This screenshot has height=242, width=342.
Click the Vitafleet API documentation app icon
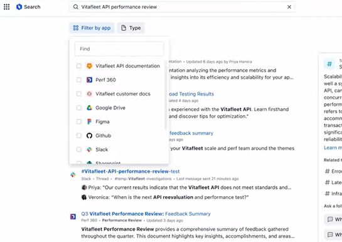(90, 66)
